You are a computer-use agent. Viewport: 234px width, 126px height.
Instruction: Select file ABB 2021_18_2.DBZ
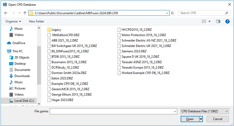pyautogui.click(x=63, y=40)
